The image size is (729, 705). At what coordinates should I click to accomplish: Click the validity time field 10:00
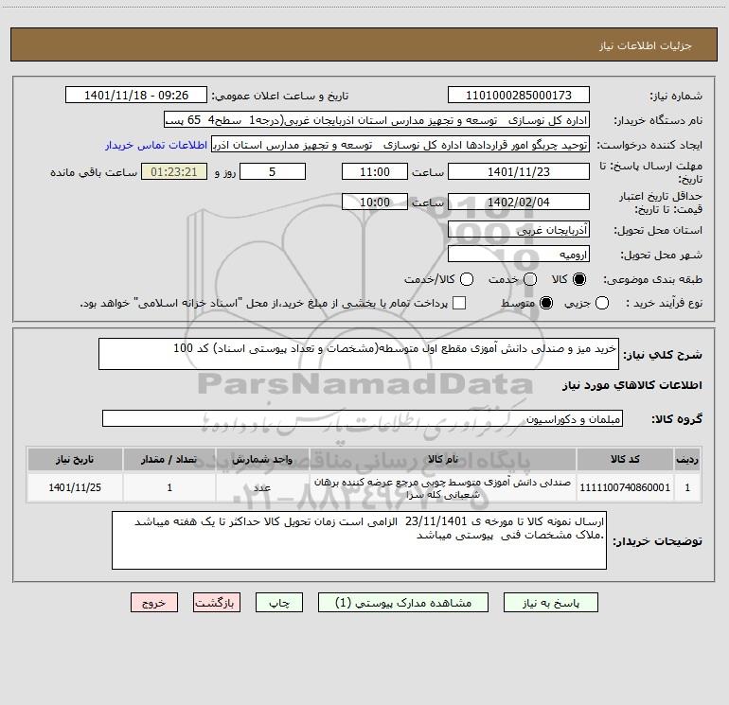pos(375,202)
